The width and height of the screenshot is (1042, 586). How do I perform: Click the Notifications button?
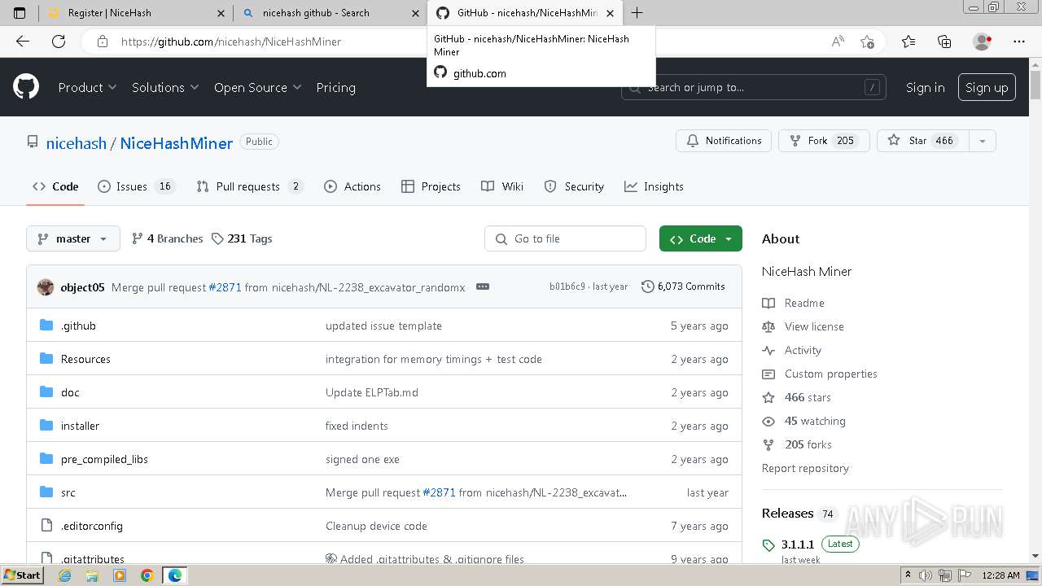[x=724, y=141]
